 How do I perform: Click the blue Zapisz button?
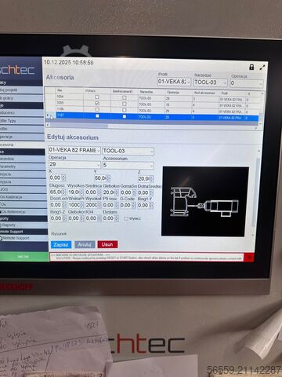(61, 244)
